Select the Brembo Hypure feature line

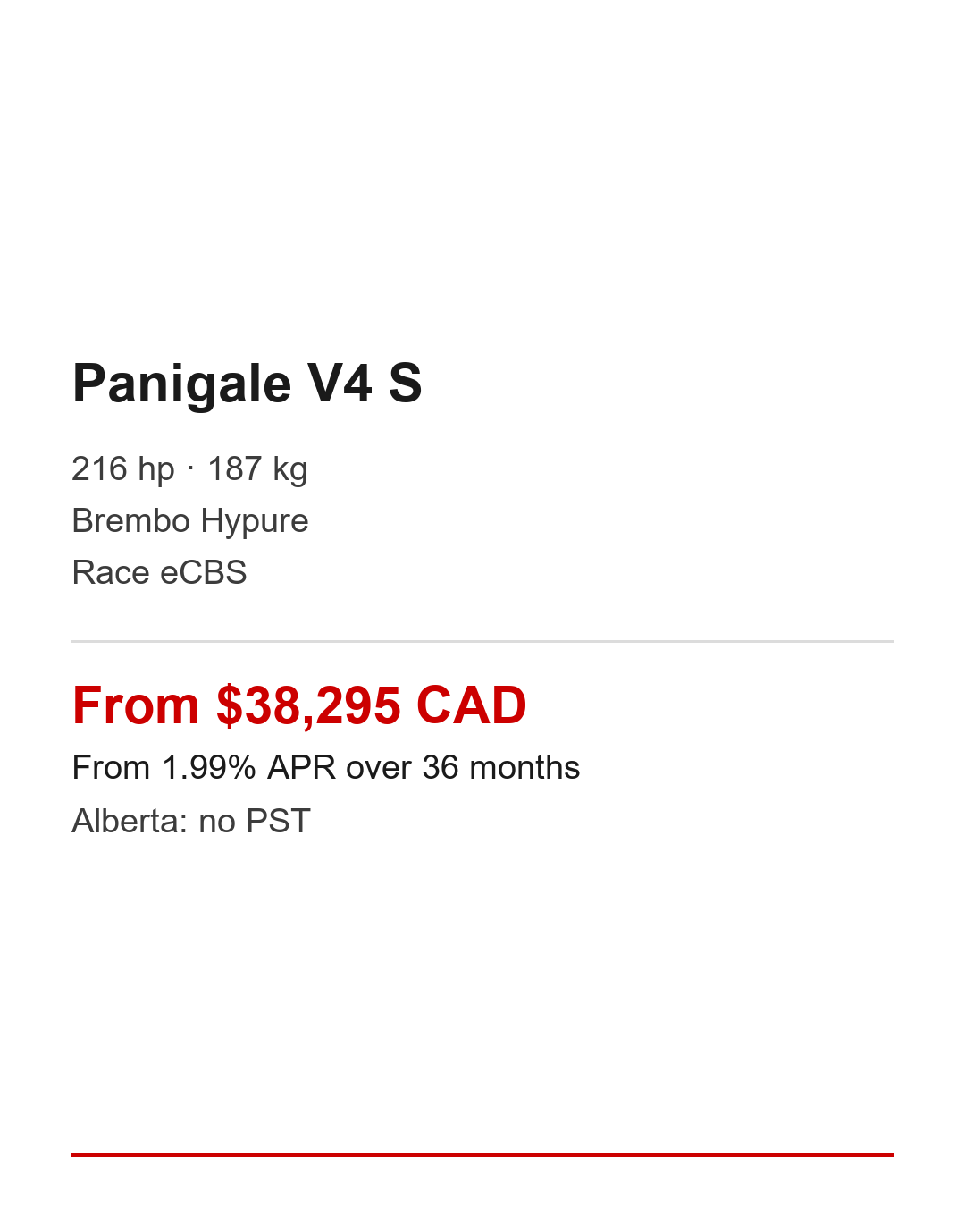click(190, 520)
